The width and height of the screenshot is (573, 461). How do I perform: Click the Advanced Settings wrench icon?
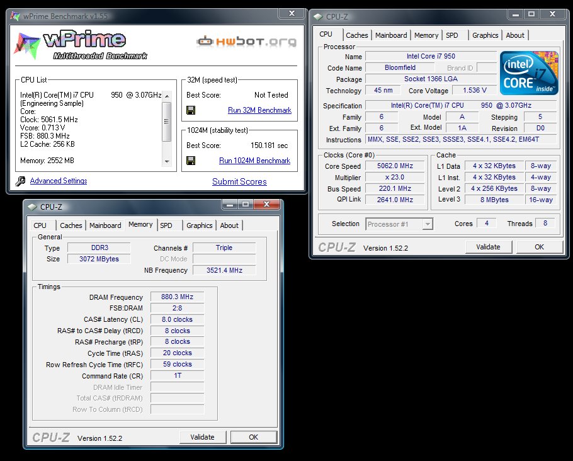[20, 181]
